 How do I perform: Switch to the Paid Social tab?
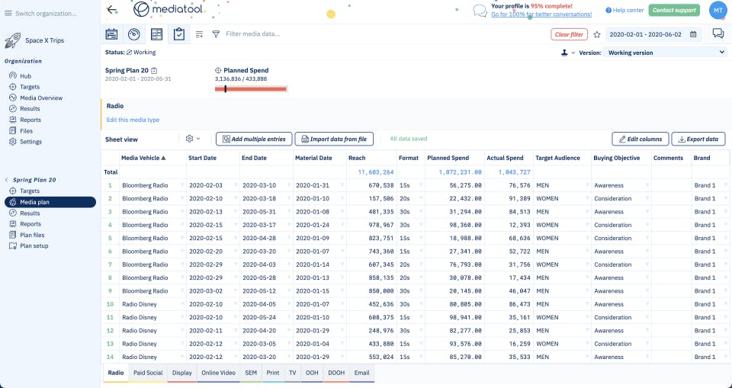(148, 373)
